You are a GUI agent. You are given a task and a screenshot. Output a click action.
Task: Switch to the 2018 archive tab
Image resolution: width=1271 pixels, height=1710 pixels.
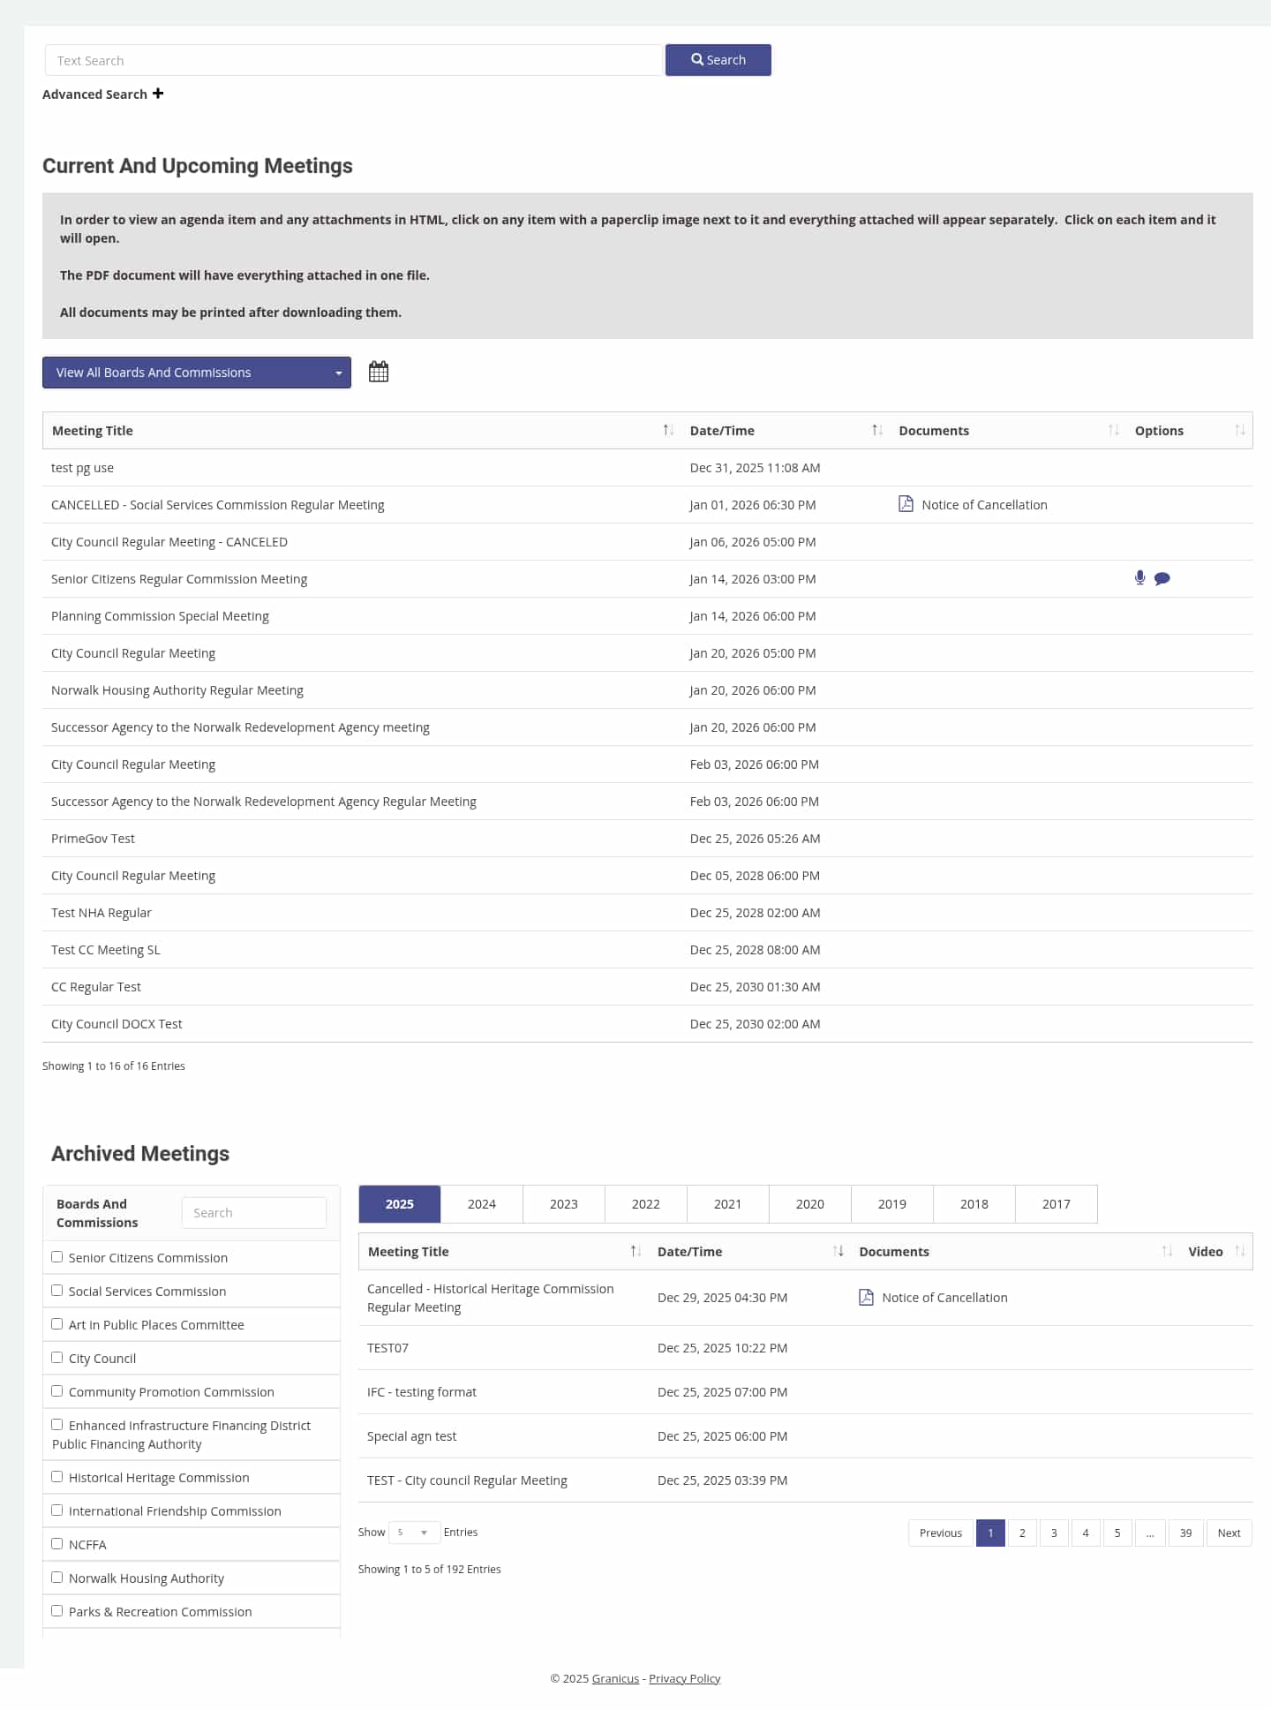[974, 1204]
